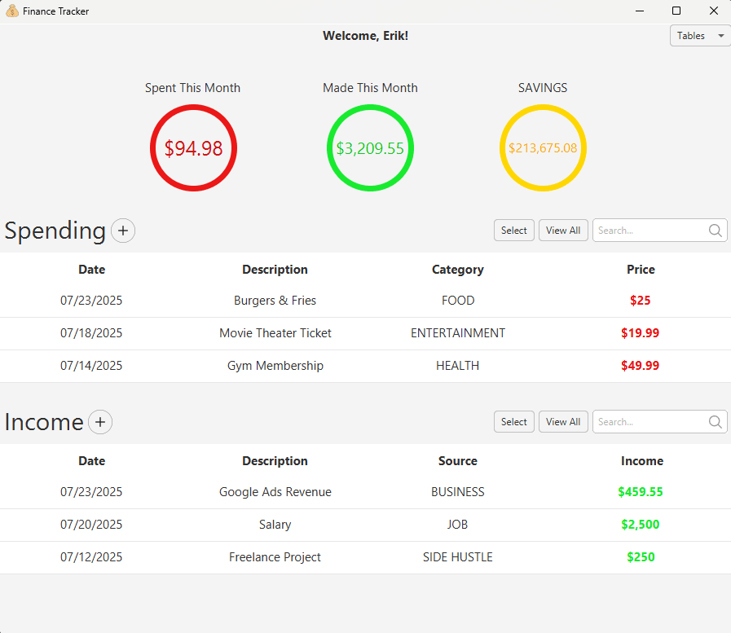Click the red Spent This Month circle
Screen dimensions: 731x633
(193, 148)
